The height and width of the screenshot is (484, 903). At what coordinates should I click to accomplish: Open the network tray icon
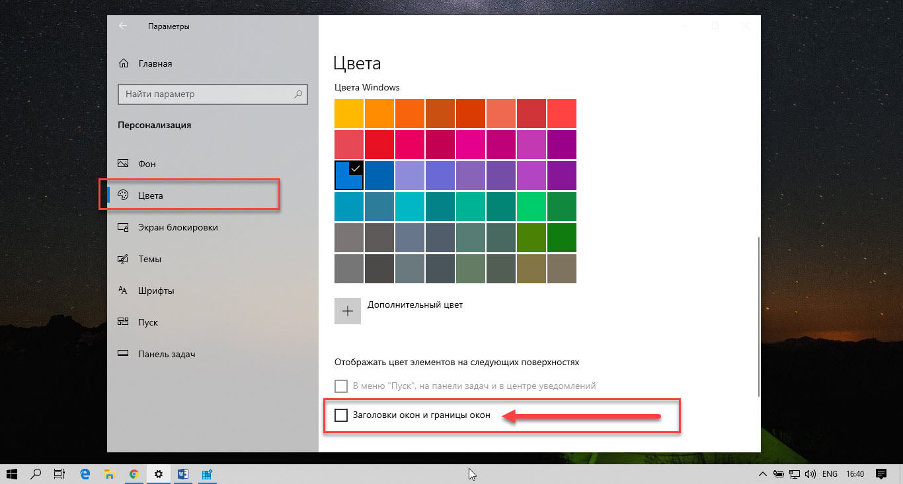[793, 474]
